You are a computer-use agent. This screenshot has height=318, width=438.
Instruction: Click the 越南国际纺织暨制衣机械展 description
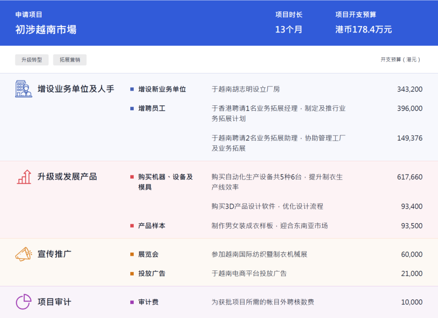tap(260, 254)
